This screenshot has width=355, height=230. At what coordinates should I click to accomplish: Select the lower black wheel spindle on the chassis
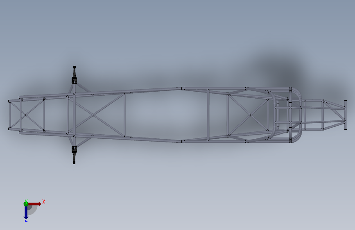pyautogui.click(x=74, y=155)
